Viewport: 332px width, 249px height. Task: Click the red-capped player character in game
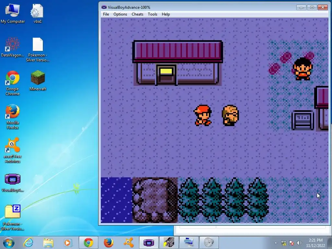pyautogui.click(x=203, y=115)
